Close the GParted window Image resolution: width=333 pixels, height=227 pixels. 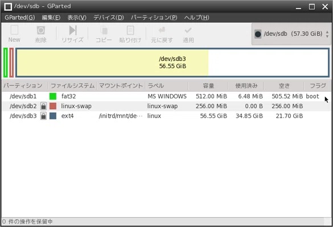[x=325, y=7]
